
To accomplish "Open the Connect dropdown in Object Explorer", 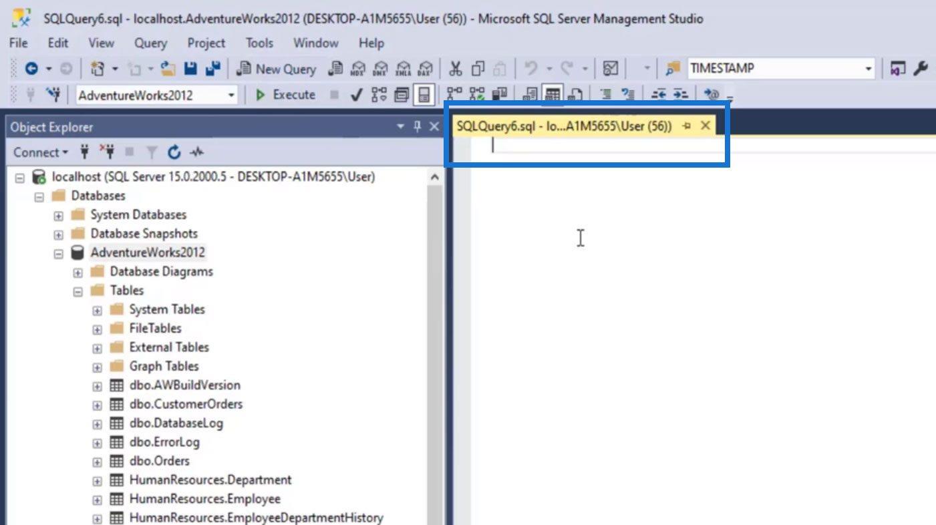I will (41, 152).
